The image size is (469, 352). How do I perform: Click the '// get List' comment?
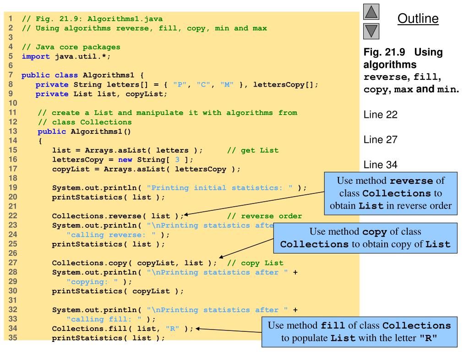[253, 150]
